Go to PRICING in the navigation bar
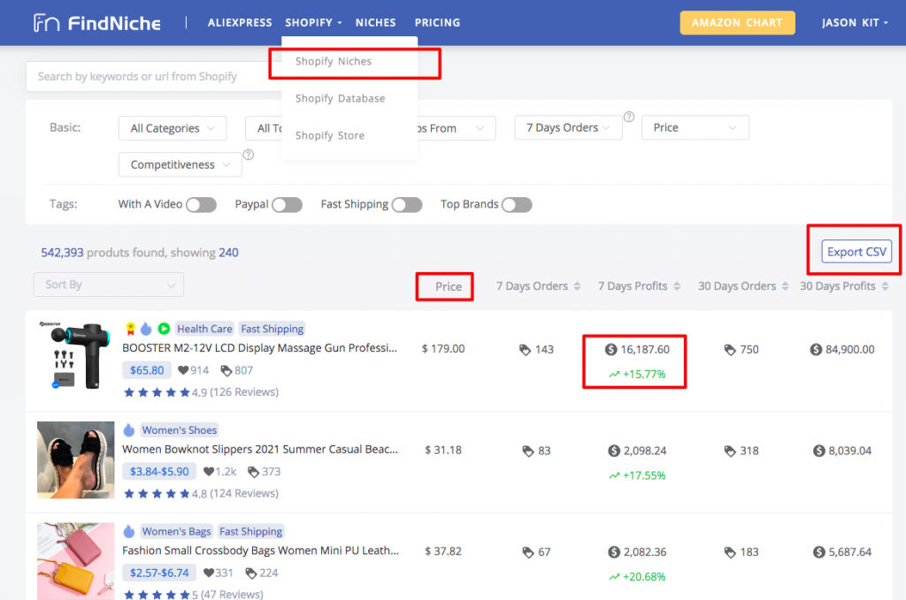The width and height of the screenshot is (906, 600). pyautogui.click(x=437, y=23)
